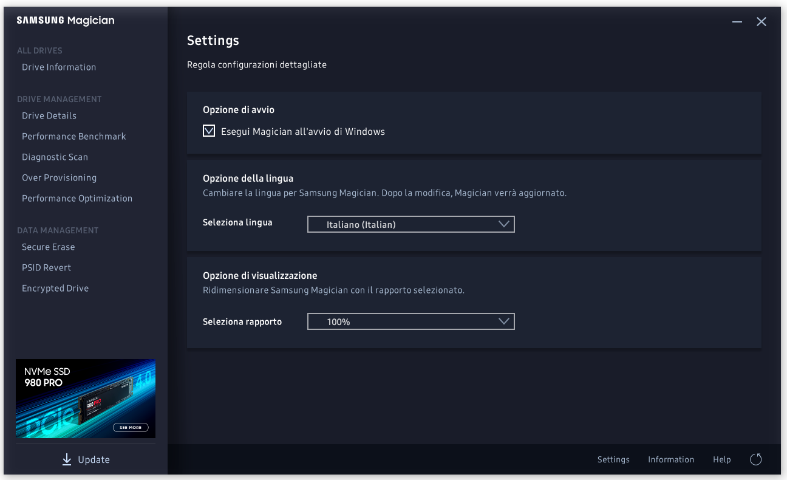The image size is (787, 480).
Task: Minimize the Magician window
Action: point(737,22)
